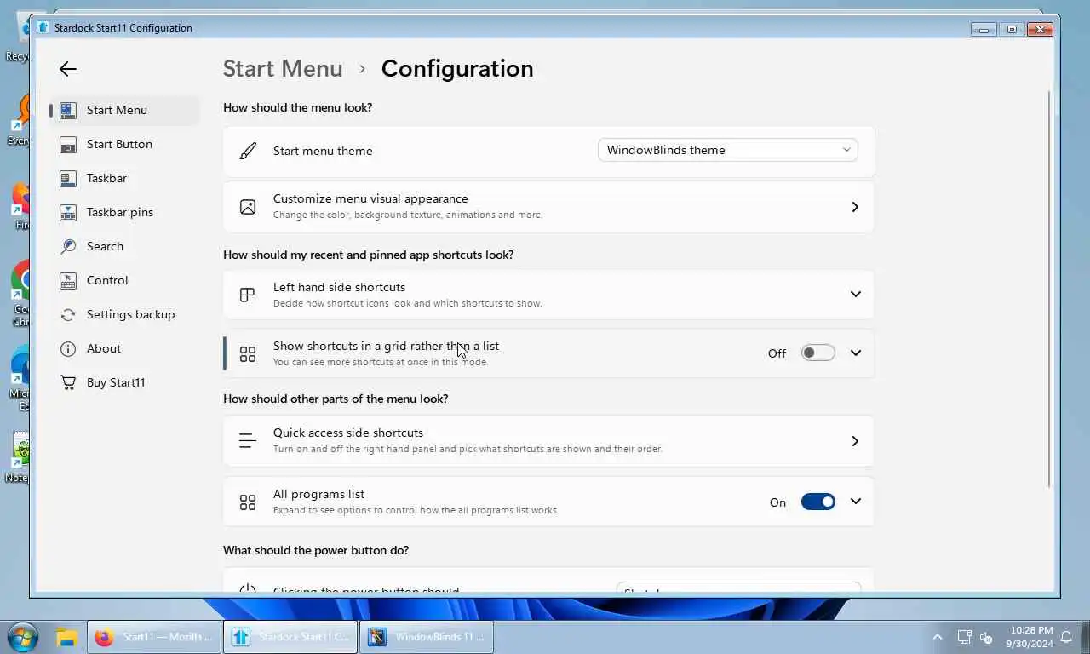Select Start Menu in the sidebar
Screen dimensions: 1090x654
[125, 110]
